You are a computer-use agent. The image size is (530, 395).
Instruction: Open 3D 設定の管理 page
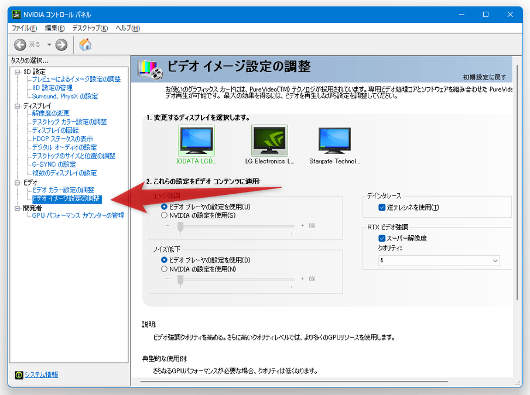[x=52, y=88]
